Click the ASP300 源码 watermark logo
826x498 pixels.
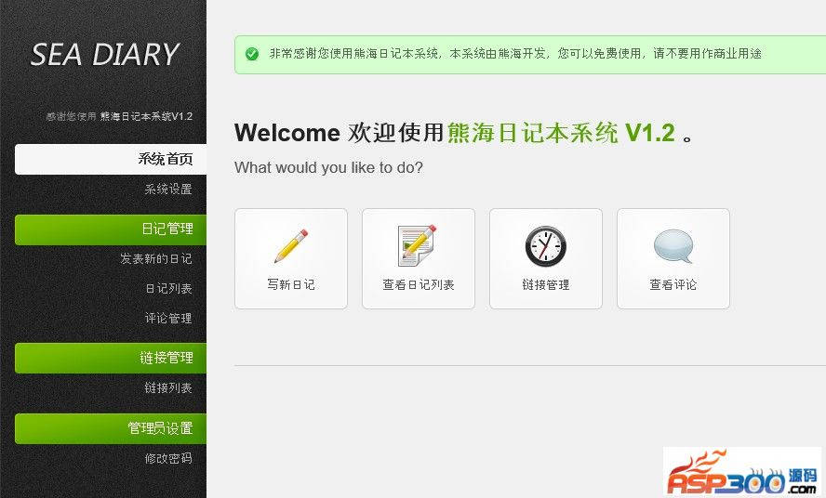[743, 472]
